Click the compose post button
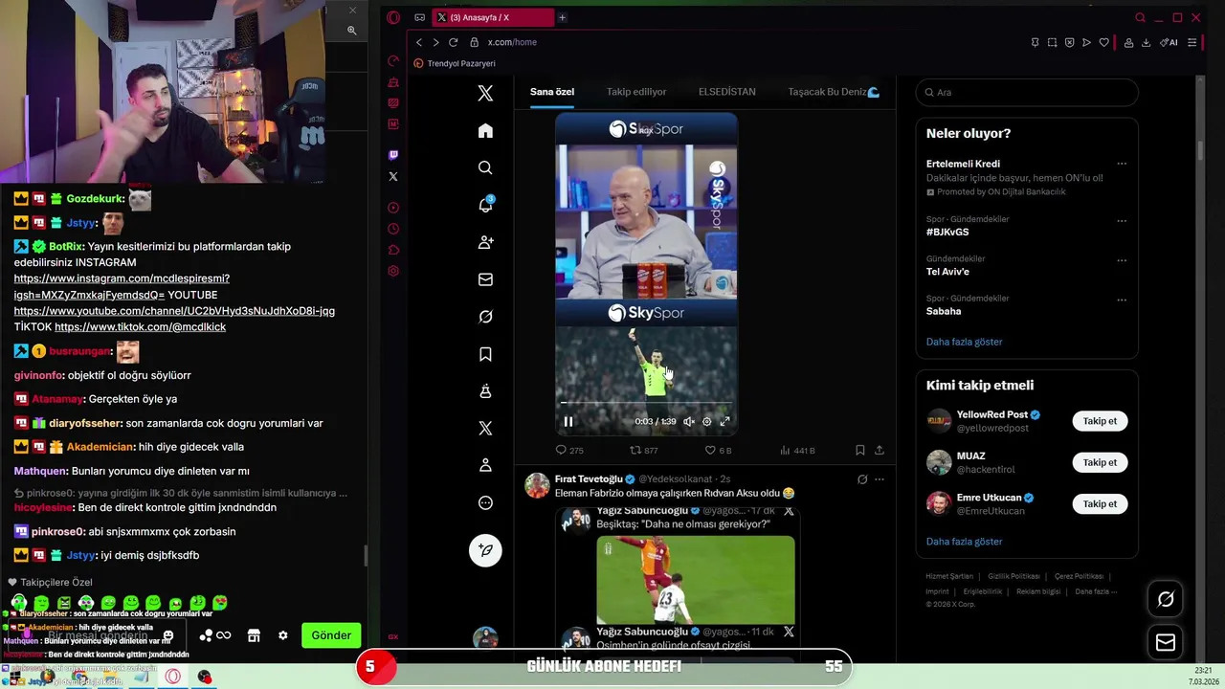 pos(485,550)
